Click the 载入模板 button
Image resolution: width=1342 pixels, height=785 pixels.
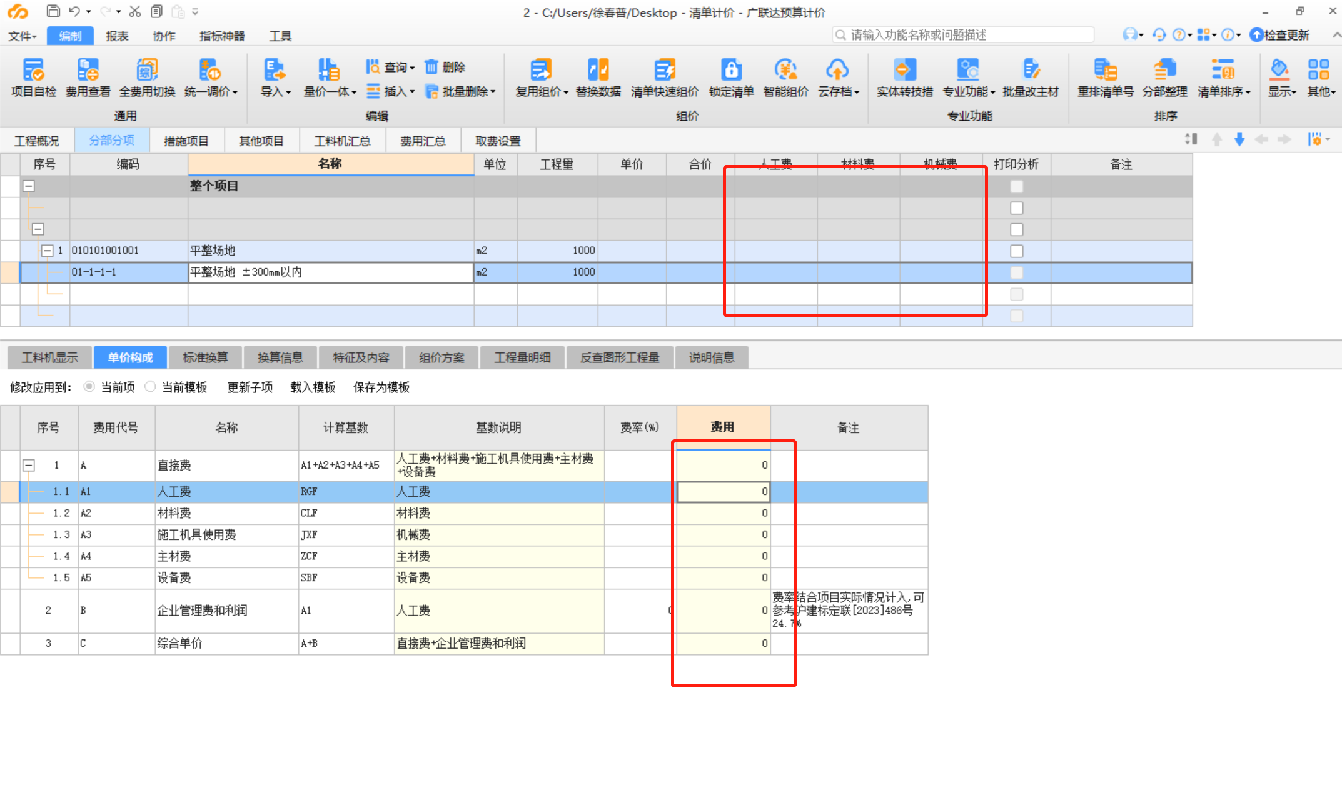[x=313, y=387]
